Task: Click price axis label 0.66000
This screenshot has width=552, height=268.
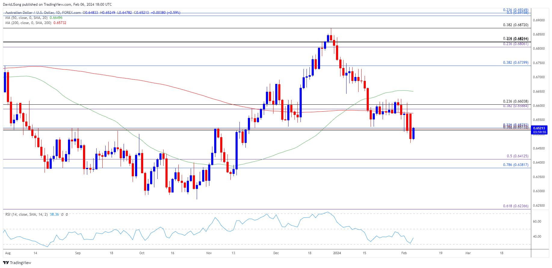Action: point(539,106)
